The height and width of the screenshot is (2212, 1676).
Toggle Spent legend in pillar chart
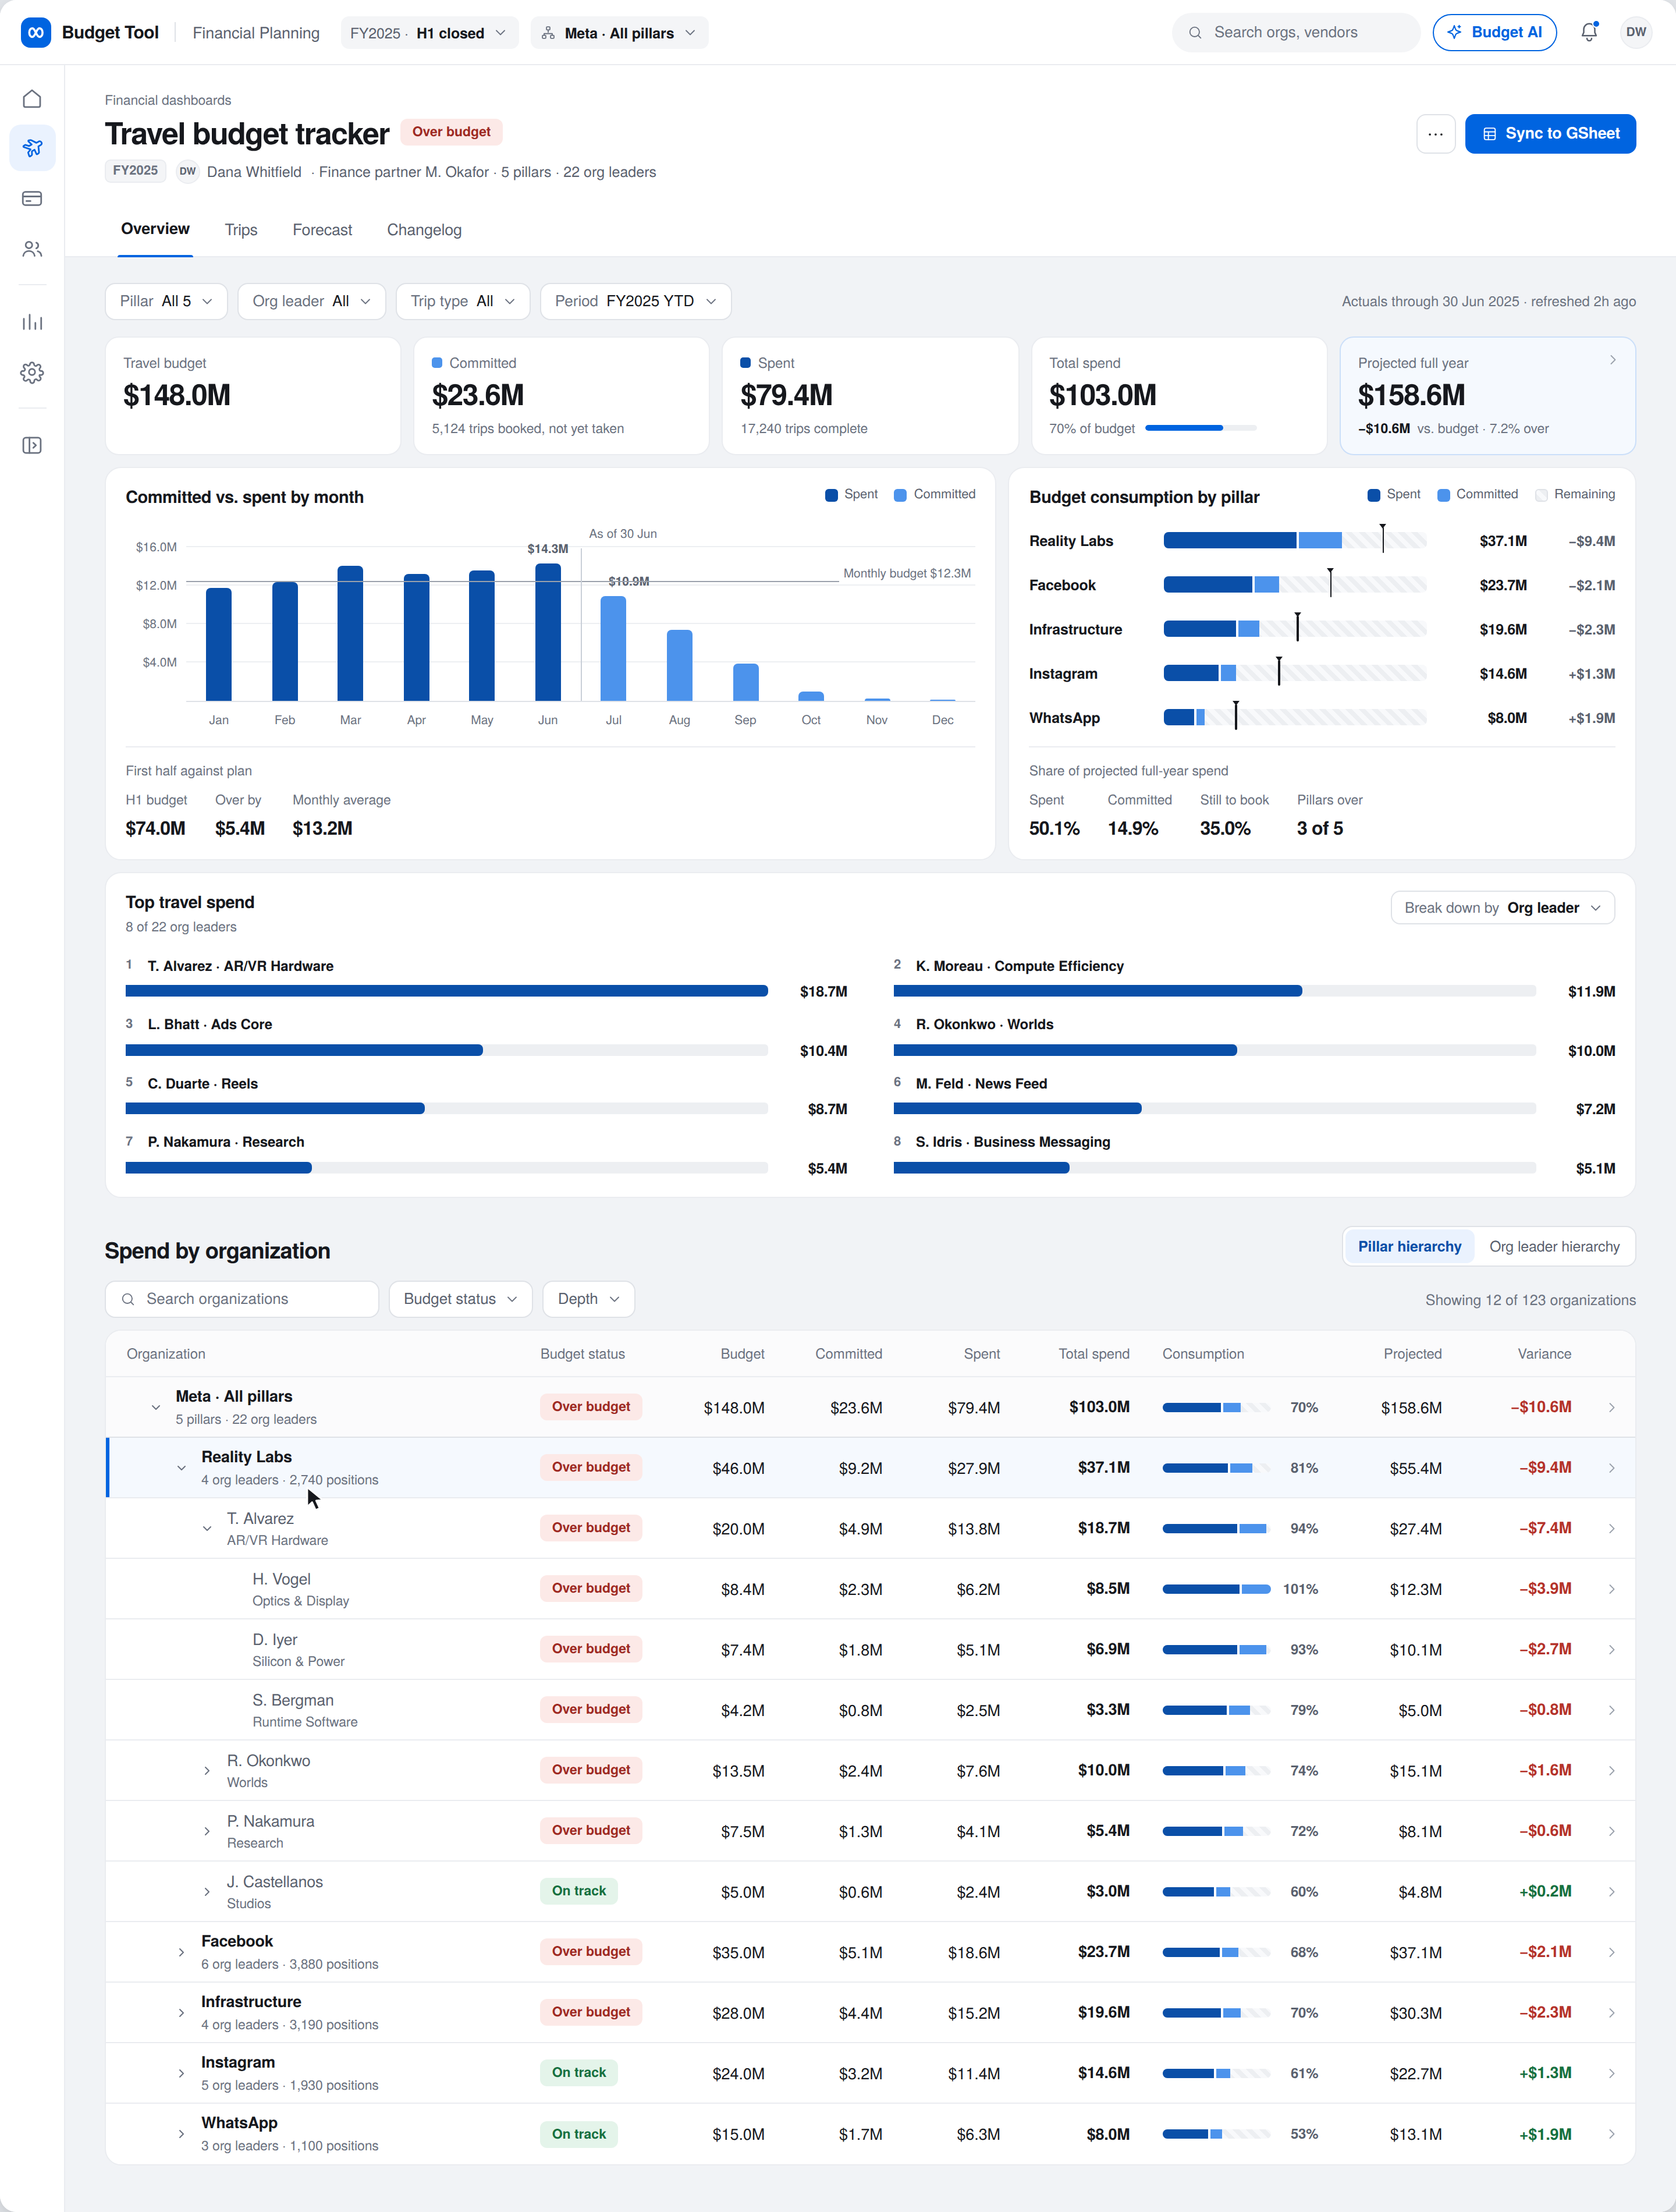click(x=1394, y=494)
